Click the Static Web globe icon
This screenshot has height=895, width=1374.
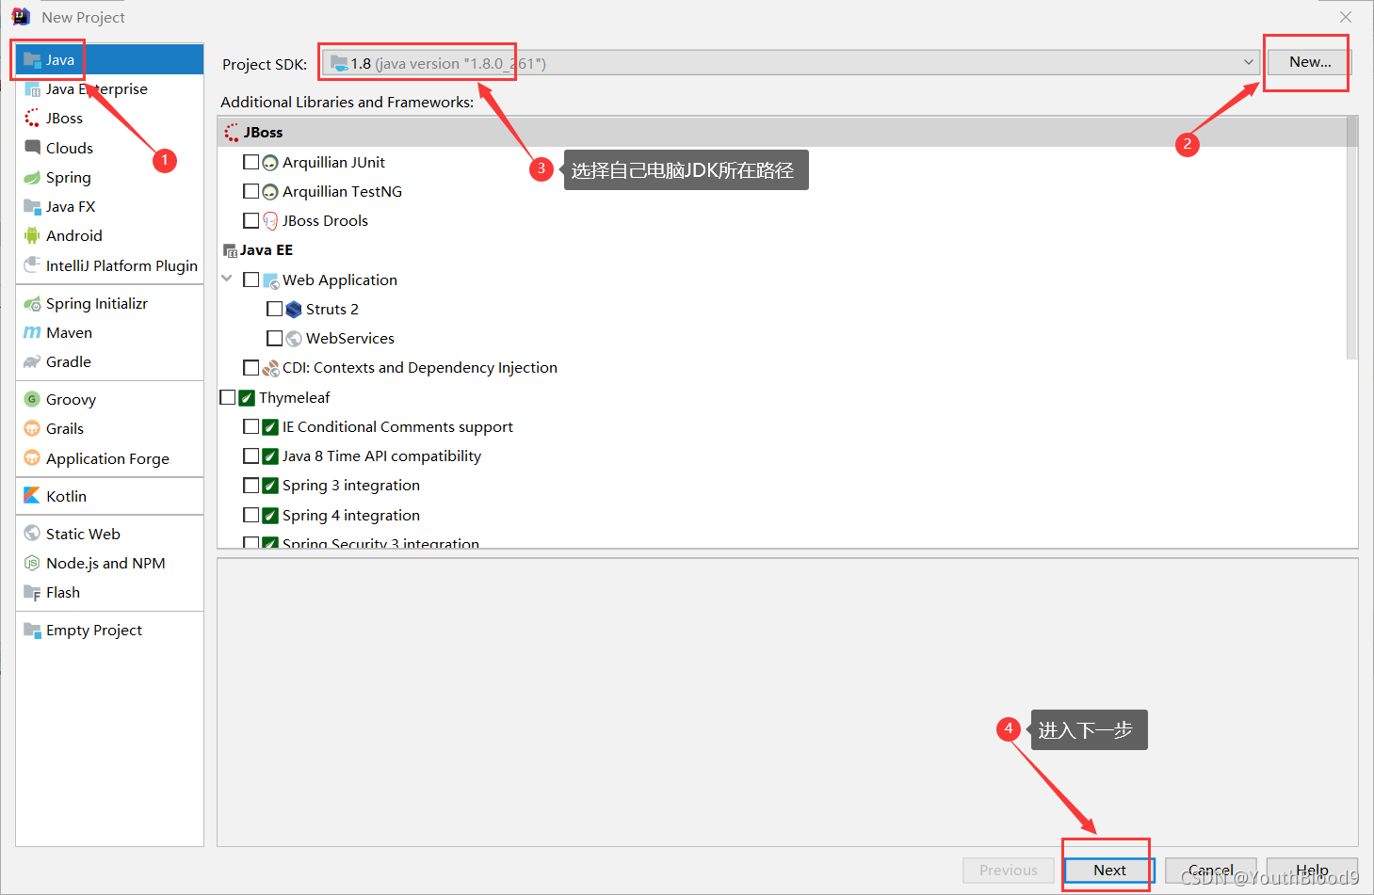point(32,534)
